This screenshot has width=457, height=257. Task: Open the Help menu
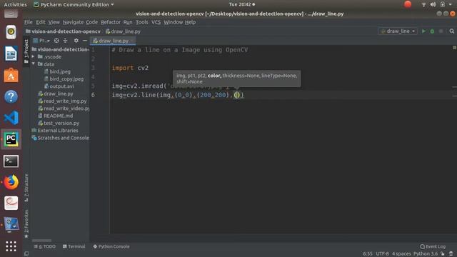coord(190,22)
